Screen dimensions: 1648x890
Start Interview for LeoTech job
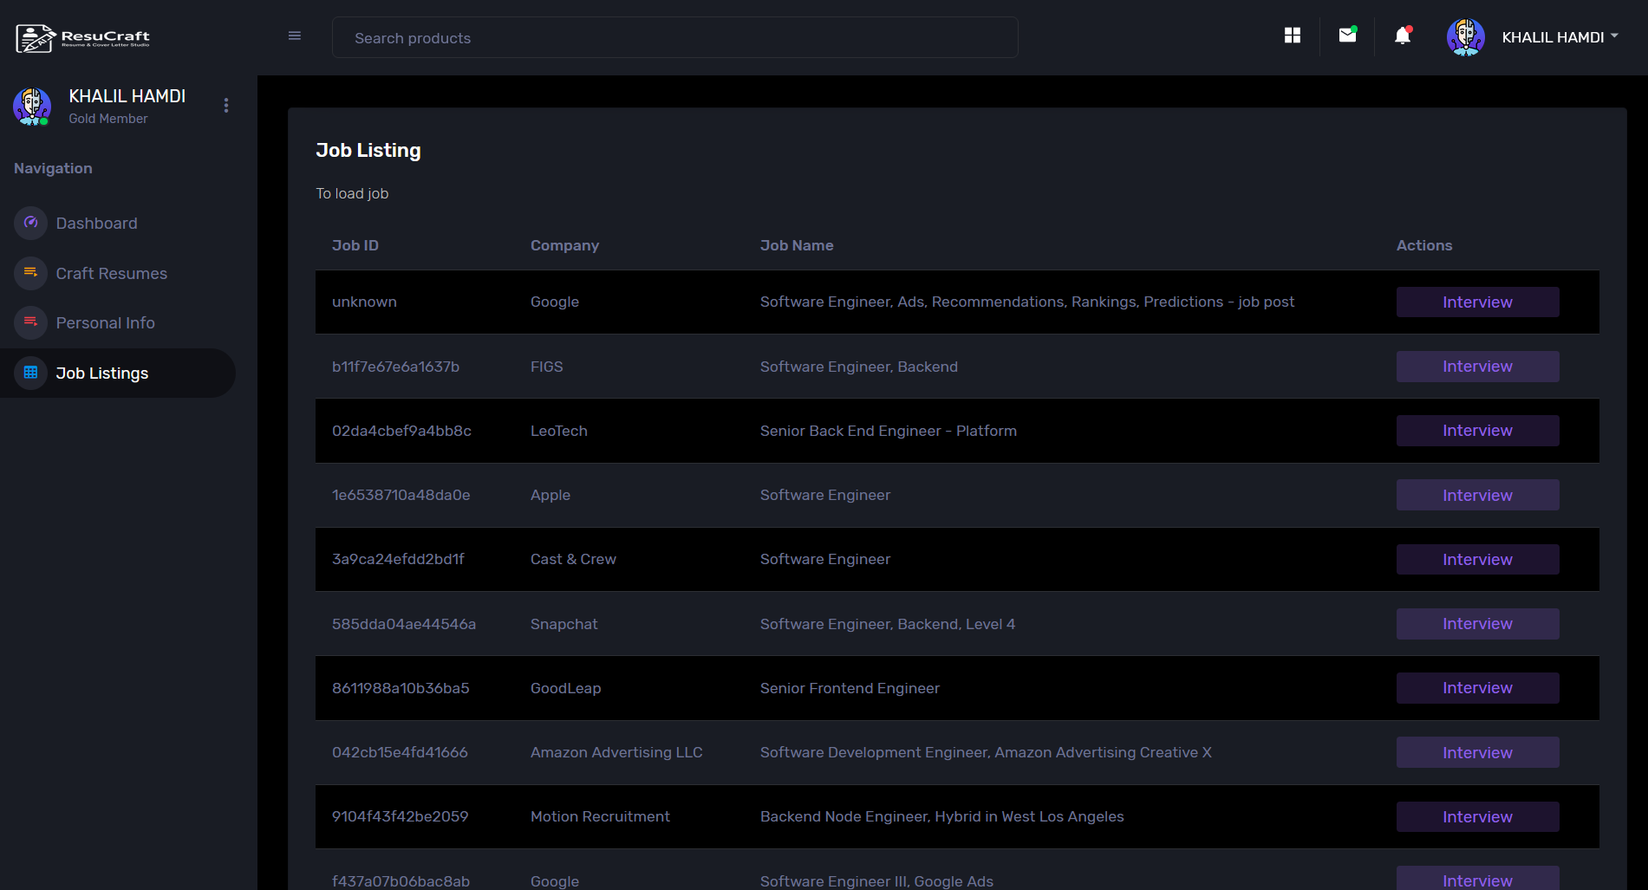(x=1477, y=431)
